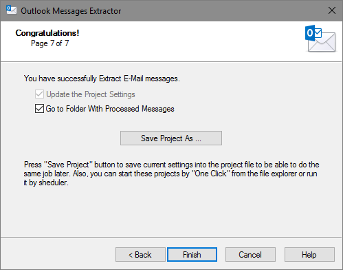
Task: Click the 'Update the Project Settings' label text
Action: [91, 94]
